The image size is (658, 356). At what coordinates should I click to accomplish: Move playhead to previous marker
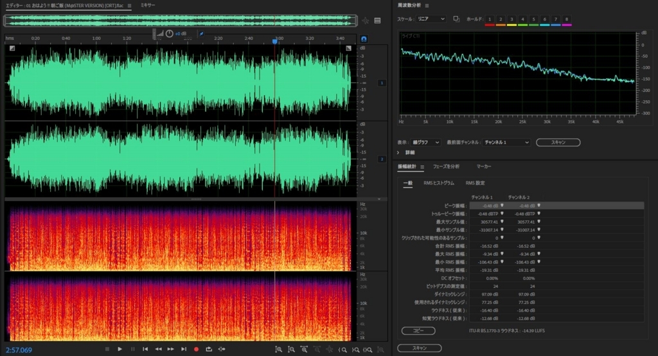(145, 349)
